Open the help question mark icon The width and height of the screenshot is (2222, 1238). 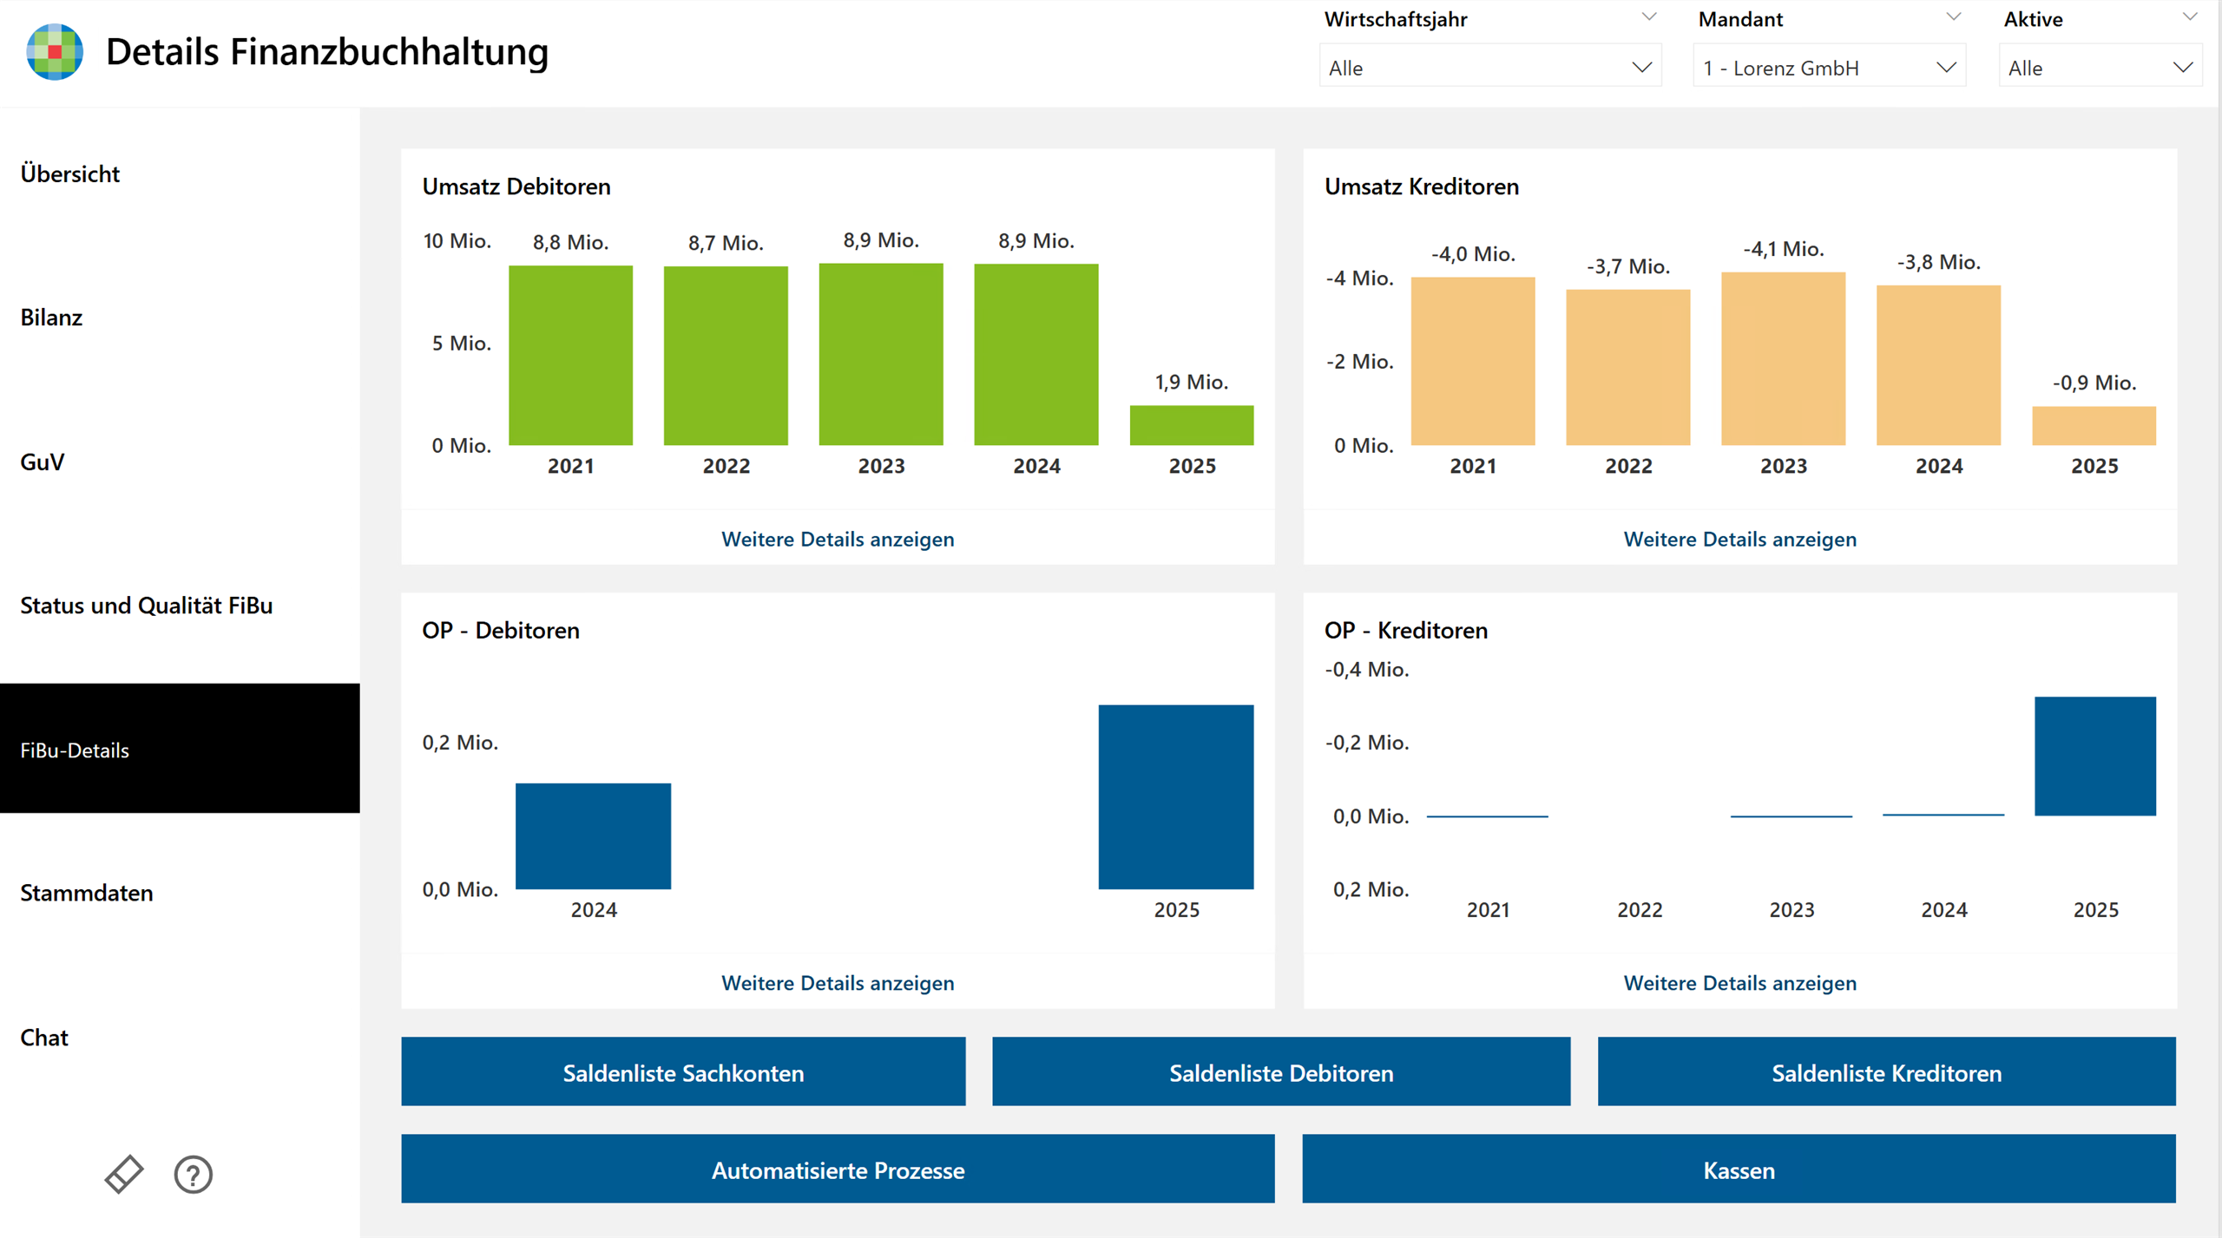point(193,1175)
